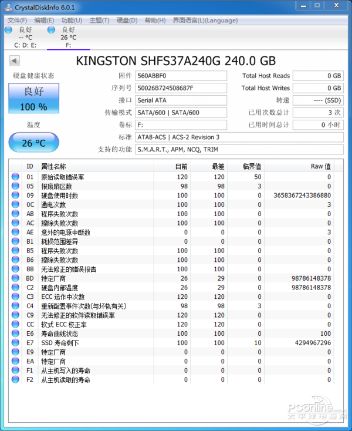Click status orb for attribute AC
Viewport: 352px width, 431px height.
pos(15,223)
